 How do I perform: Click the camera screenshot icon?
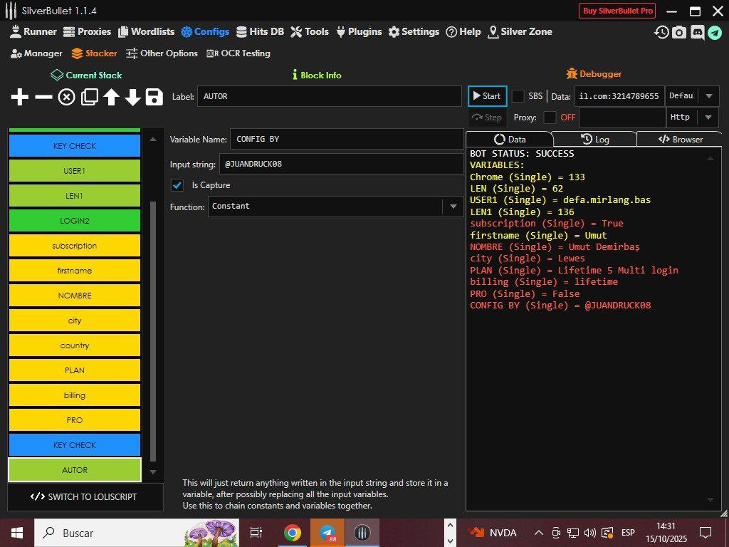679,32
